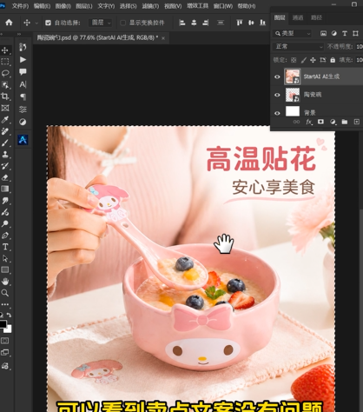Open the Comments speech bubble panel

23,71
